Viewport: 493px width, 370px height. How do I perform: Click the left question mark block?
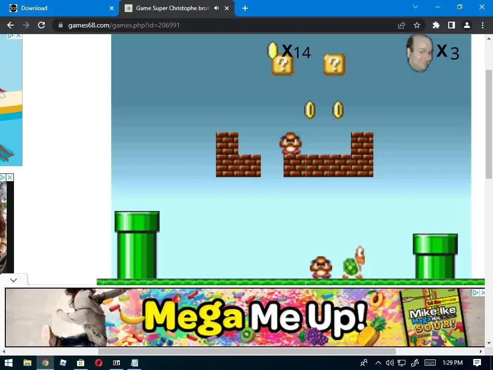pos(283,65)
